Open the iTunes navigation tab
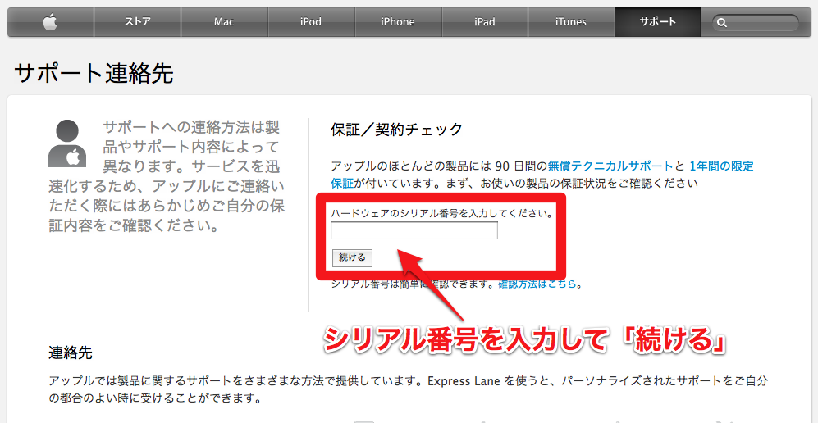The height and width of the screenshot is (423, 818). [x=571, y=22]
